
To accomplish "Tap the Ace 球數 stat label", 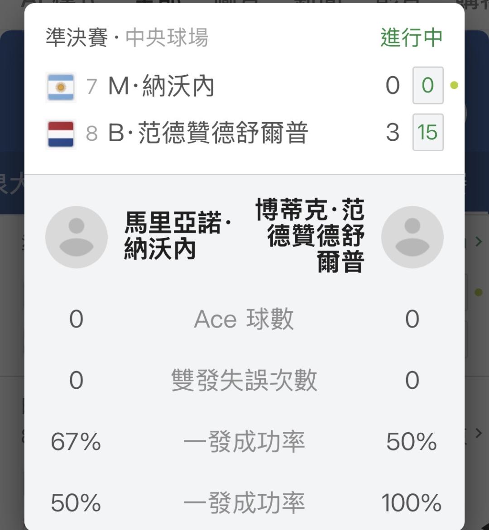I will 244,319.
